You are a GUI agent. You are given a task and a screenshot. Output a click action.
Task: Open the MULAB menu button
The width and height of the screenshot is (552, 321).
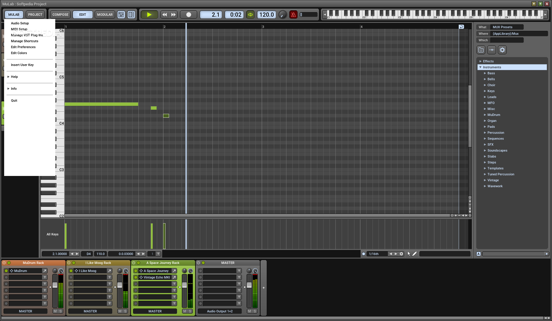point(14,15)
